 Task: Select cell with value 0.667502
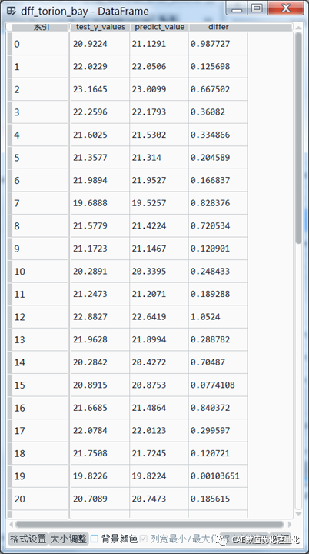pyautogui.click(x=218, y=89)
